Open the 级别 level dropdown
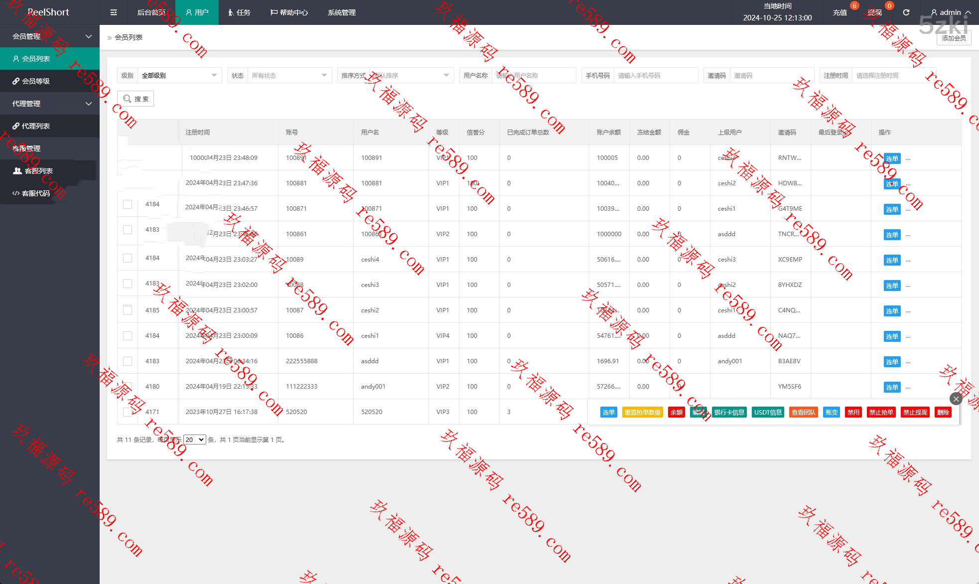 coord(178,76)
